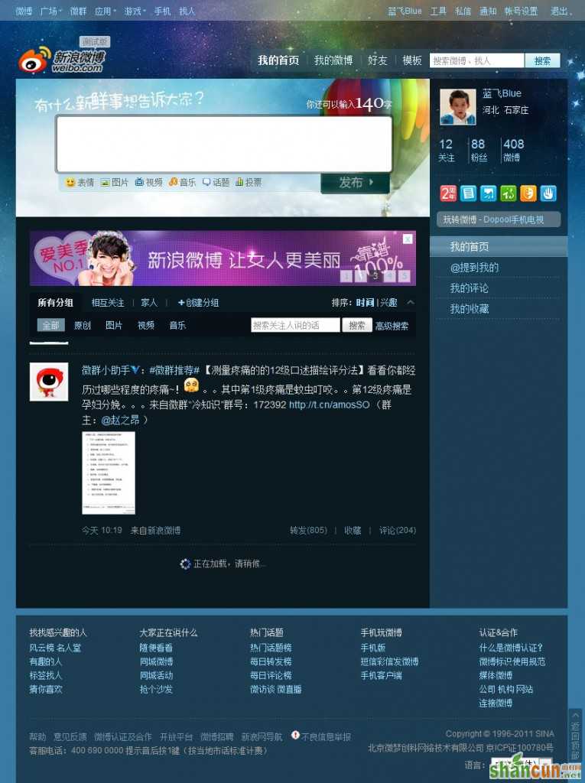Open the blue hand app icon
This screenshot has width=585, height=783.
pyautogui.click(x=548, y=193)
